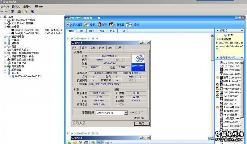
Task: Open the SPD tab in CPU-Z
Action: tap(110, 48)
